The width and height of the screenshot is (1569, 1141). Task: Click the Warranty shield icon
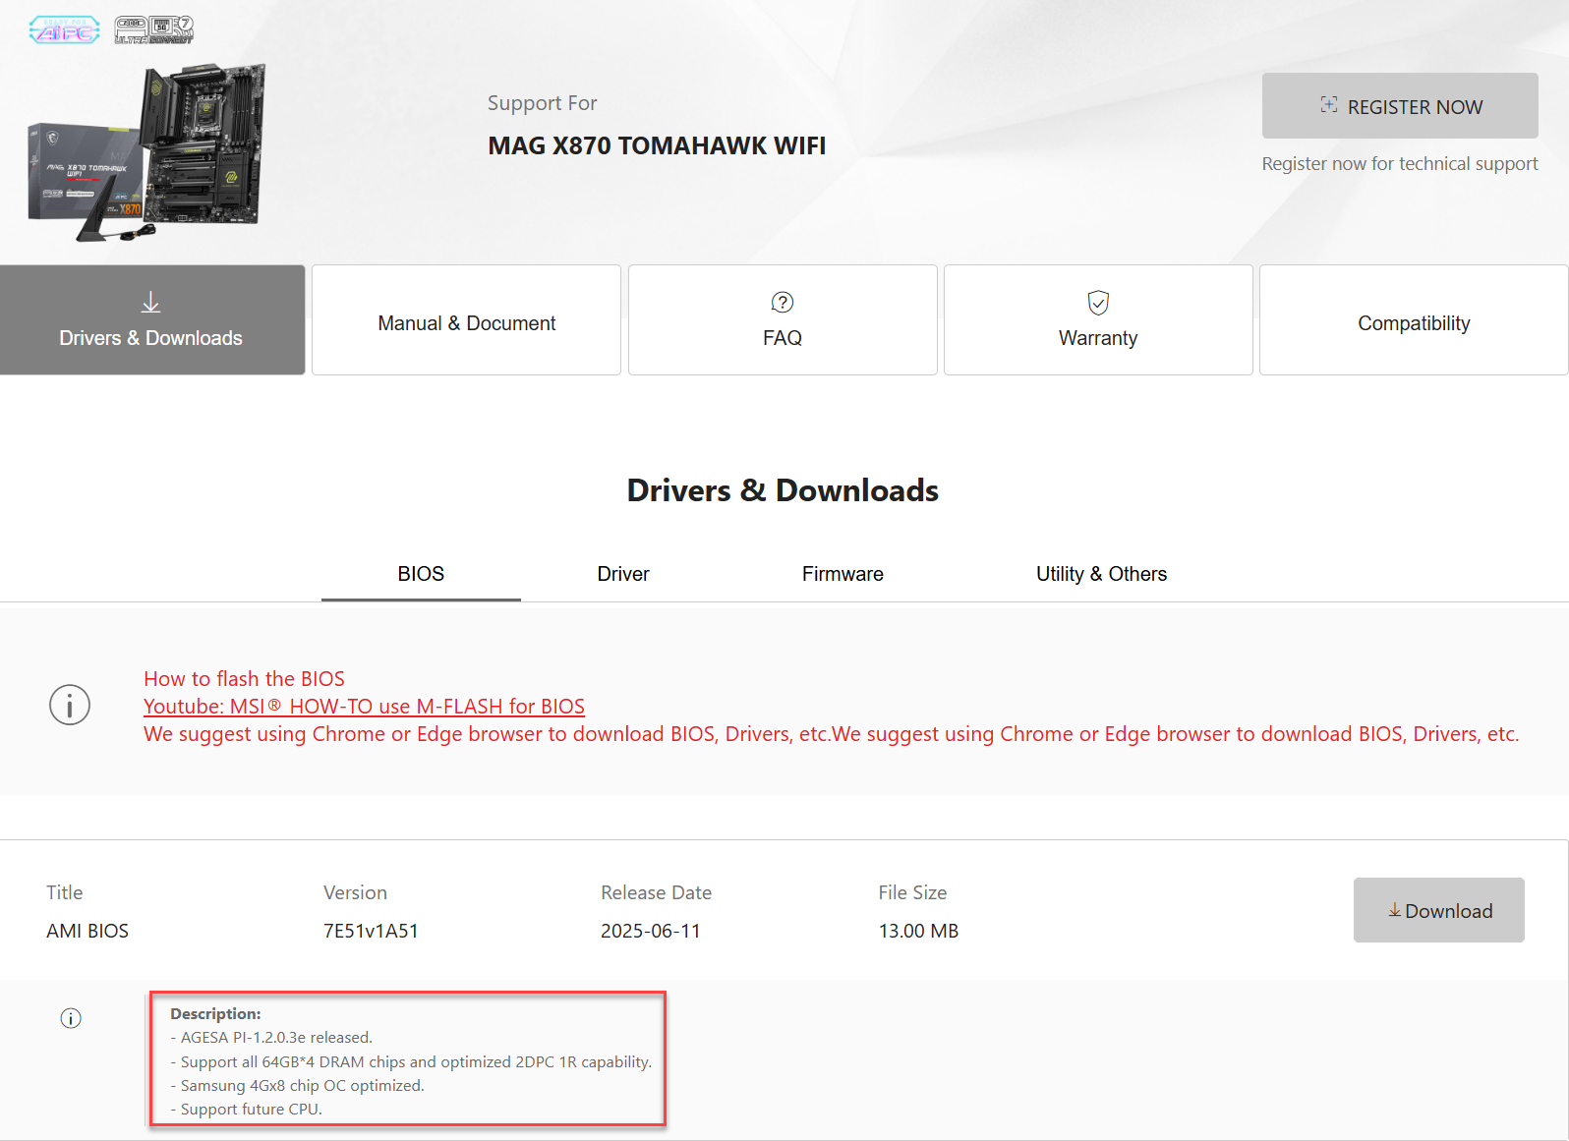tap(1098, 303)
